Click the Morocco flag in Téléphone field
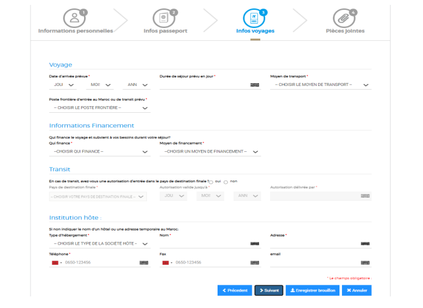This screenshot has width=423, height=308. [x=55, y=263]
